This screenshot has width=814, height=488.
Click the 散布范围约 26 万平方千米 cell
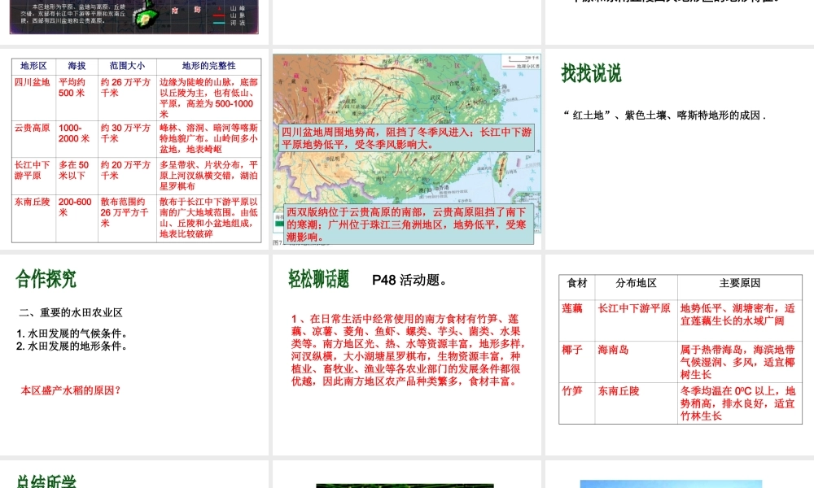pos(127,218)
